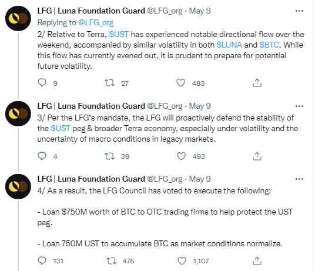This screenshot has width=315, height=271.
Task: Retweet the tweet with 475 retweets
Action: [x=111, y=261]
